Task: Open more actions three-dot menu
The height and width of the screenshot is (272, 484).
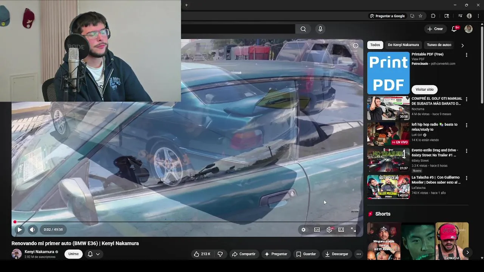Action: point(358,254)
